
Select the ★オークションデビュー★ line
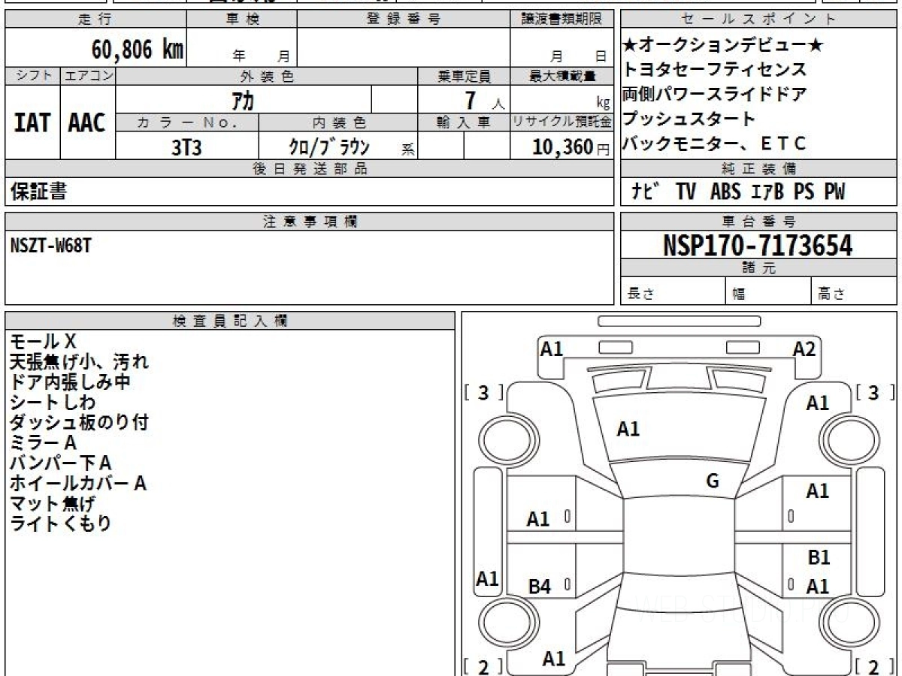723,46
